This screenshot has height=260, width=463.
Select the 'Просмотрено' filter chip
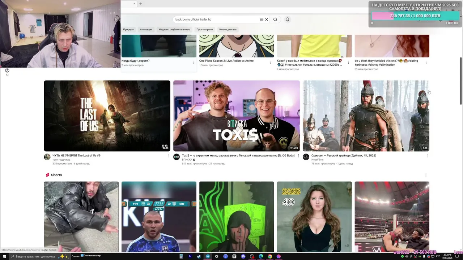click(x=205, y=29)
